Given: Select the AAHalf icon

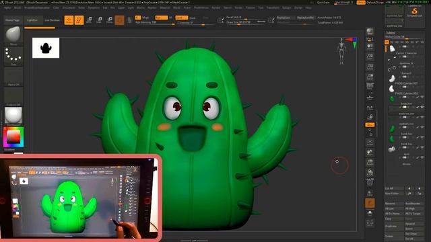Looking at the screenshot, I should coord(370,77).
